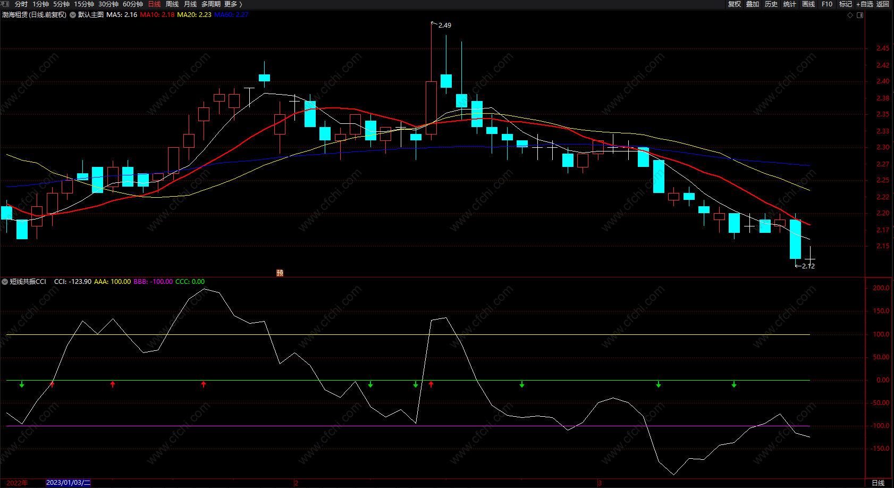This screenshot has height=488, width=894.
Task: Select the blue MA60: 2.27 legend
Action: (x=231, y=15)
